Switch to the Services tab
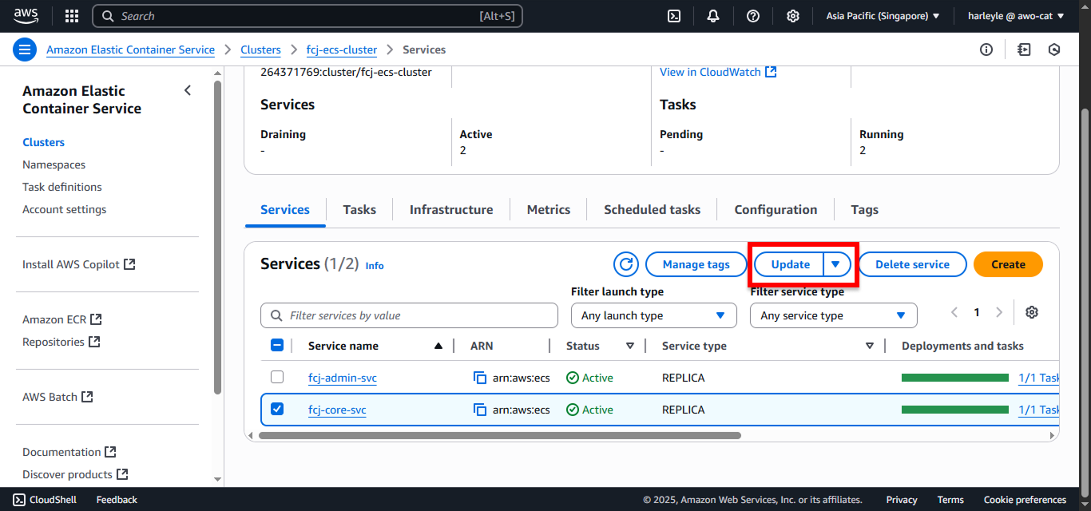This screenshot has height=511, width=1091. (285, 210)
